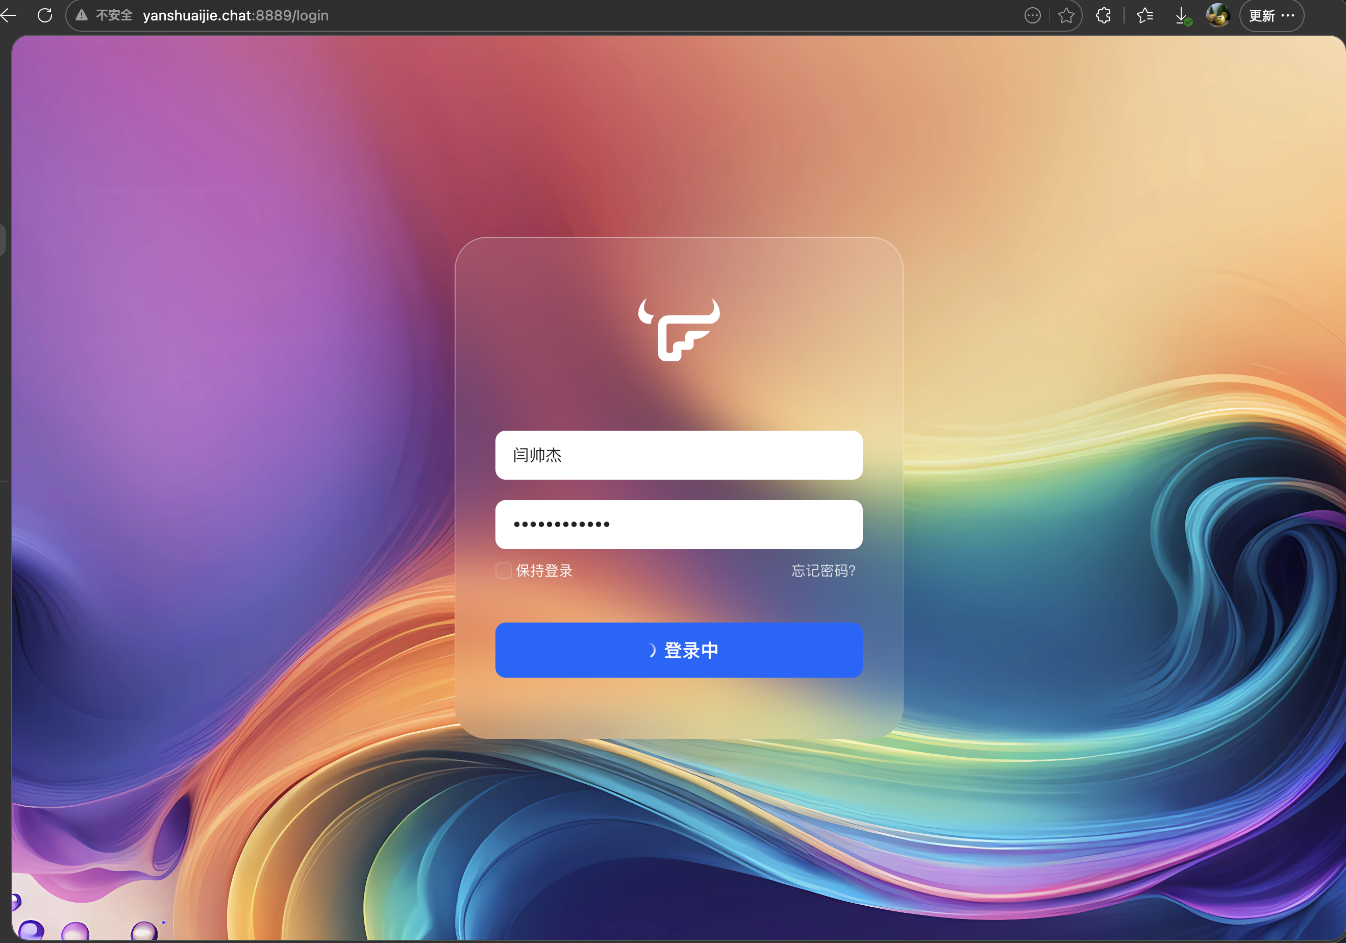
Task: Open the circled three-dots address bar icon
Action: pyautogui.click(x=1032, y=16)
